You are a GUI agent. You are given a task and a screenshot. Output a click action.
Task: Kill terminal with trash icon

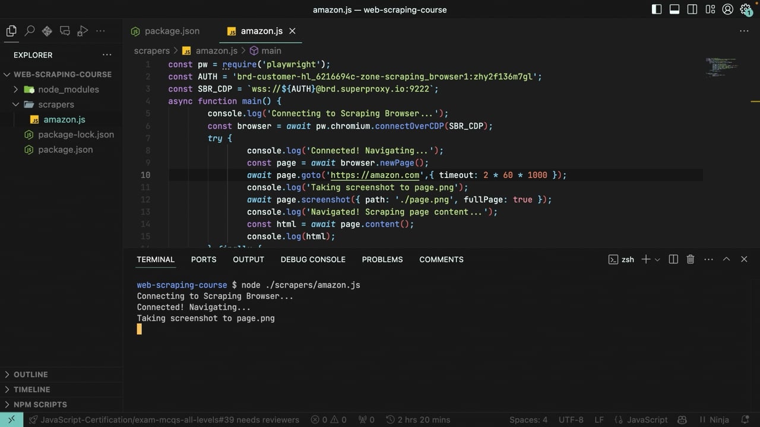(x=691, y=259)
